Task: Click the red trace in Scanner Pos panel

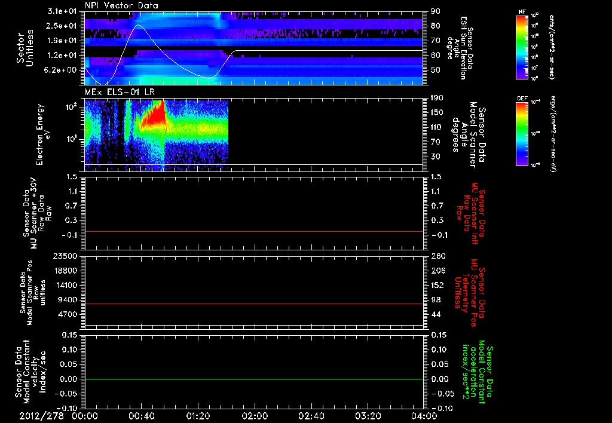Action: pyautogui.click(x=254, y=304)
